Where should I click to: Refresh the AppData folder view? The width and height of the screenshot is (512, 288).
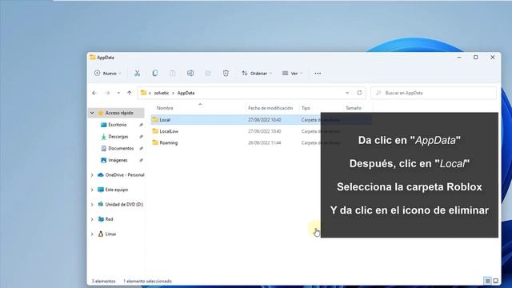pos(359,93)
